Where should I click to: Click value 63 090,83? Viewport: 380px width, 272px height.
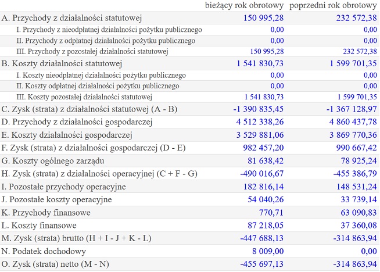coord(359,213)
